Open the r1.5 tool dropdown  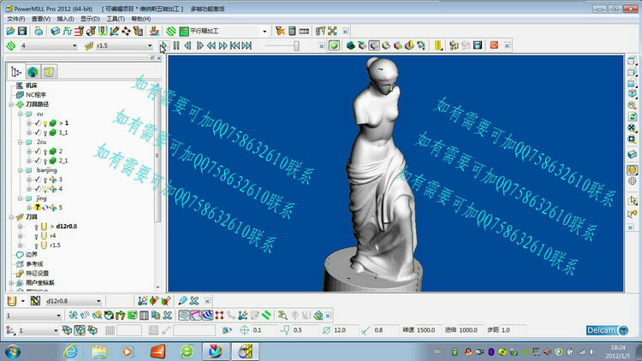(150, 46)
